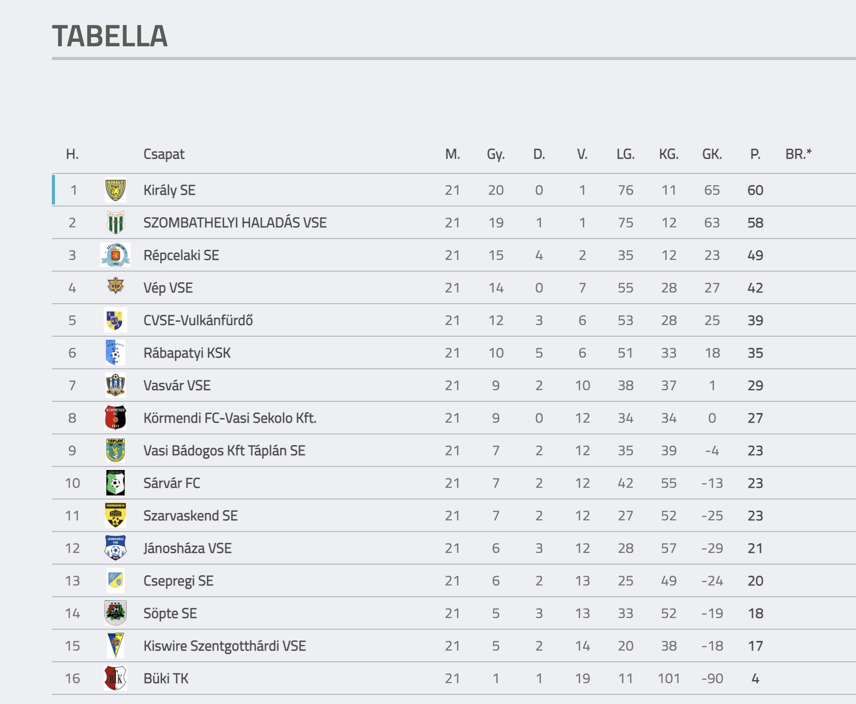The image size is (856, 704).
Task: Click the GK. goal difference header
Action: [712, 154]
